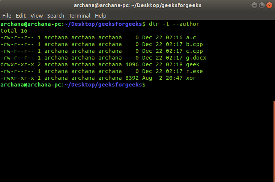The image size is (275, 182).
Task: Click the file name r.exe
Action: pyautogui.click(x=194, y=71)
